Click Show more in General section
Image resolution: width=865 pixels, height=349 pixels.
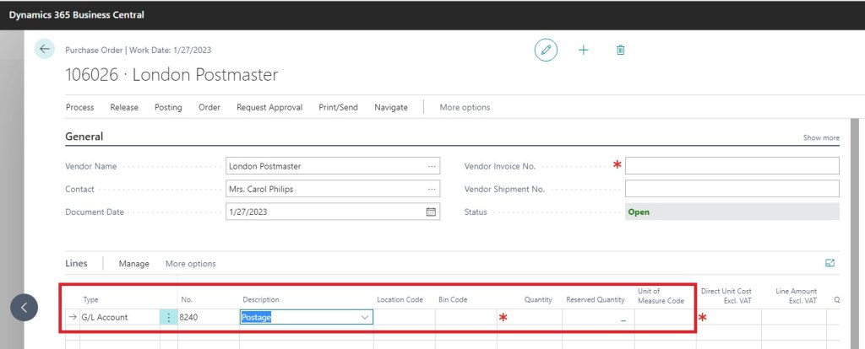click(820, 137)
